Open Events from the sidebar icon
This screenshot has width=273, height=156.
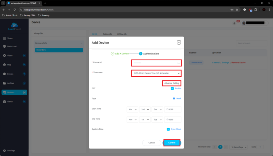(x=4, y=74)
